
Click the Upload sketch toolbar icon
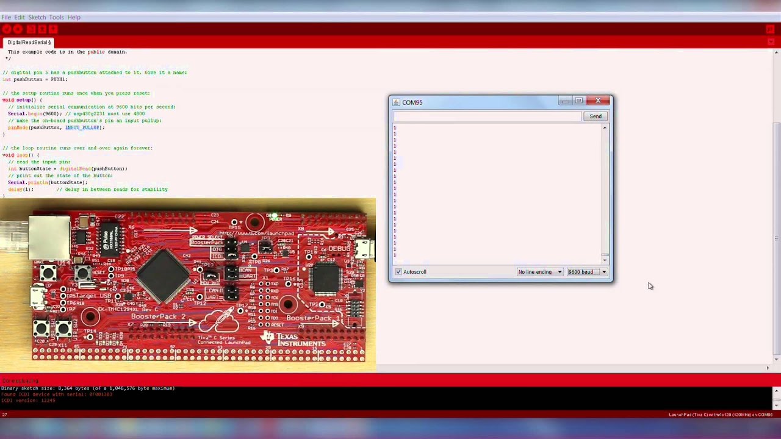pyautogui.click(x=18, y=29)
